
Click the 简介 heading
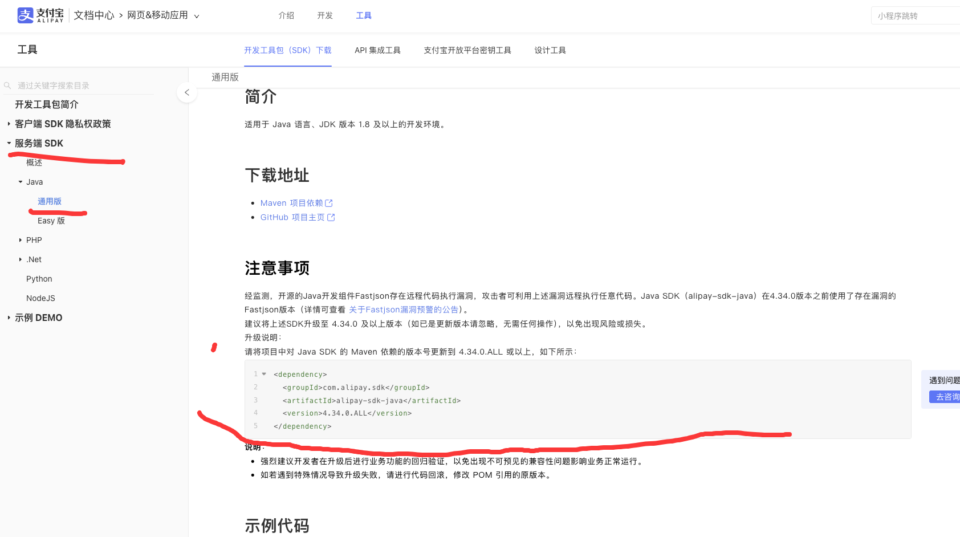pos(261,96)
